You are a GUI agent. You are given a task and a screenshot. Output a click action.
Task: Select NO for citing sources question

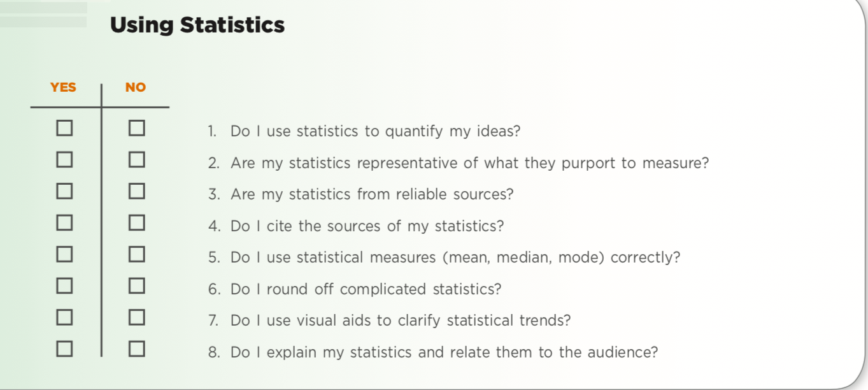(x=136, y=222)
